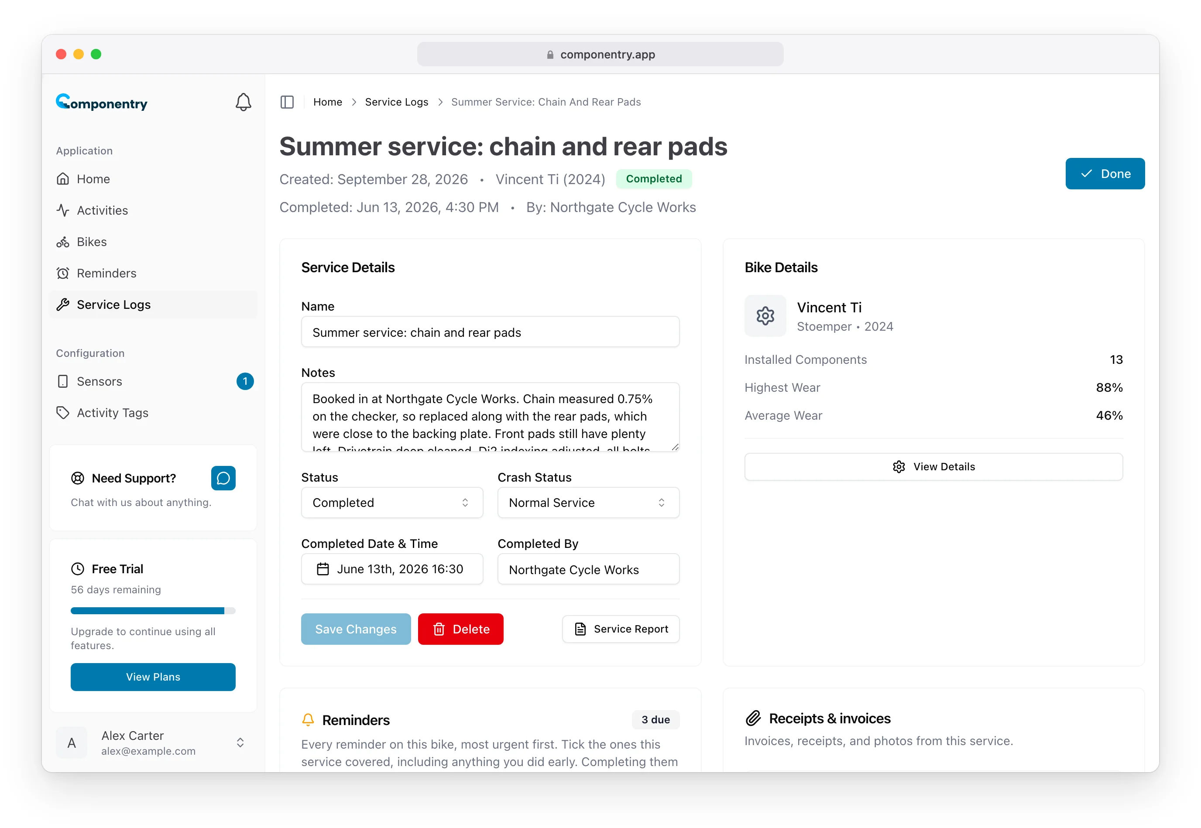Click View Plans
Viewport: 1201px width, 828px height.
click(x=153, y=677)
